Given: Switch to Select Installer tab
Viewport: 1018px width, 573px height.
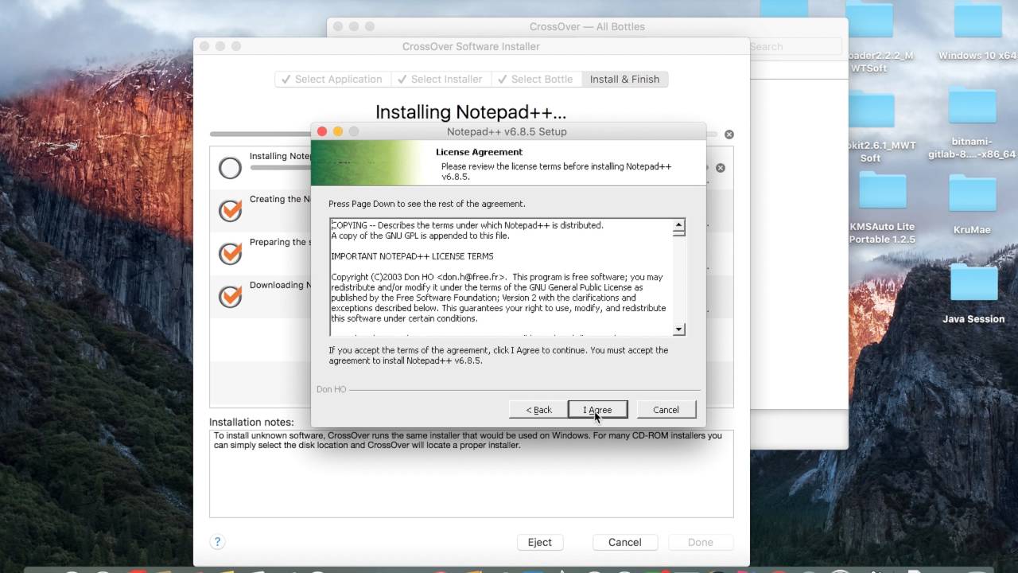Looking at the screenshot, I should pyautogui.click(x=441, y=79).
